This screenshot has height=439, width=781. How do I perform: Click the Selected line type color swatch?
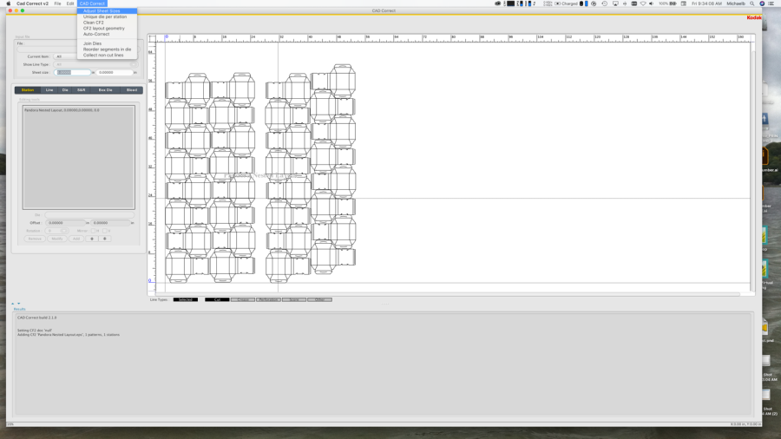pos(186,299)
